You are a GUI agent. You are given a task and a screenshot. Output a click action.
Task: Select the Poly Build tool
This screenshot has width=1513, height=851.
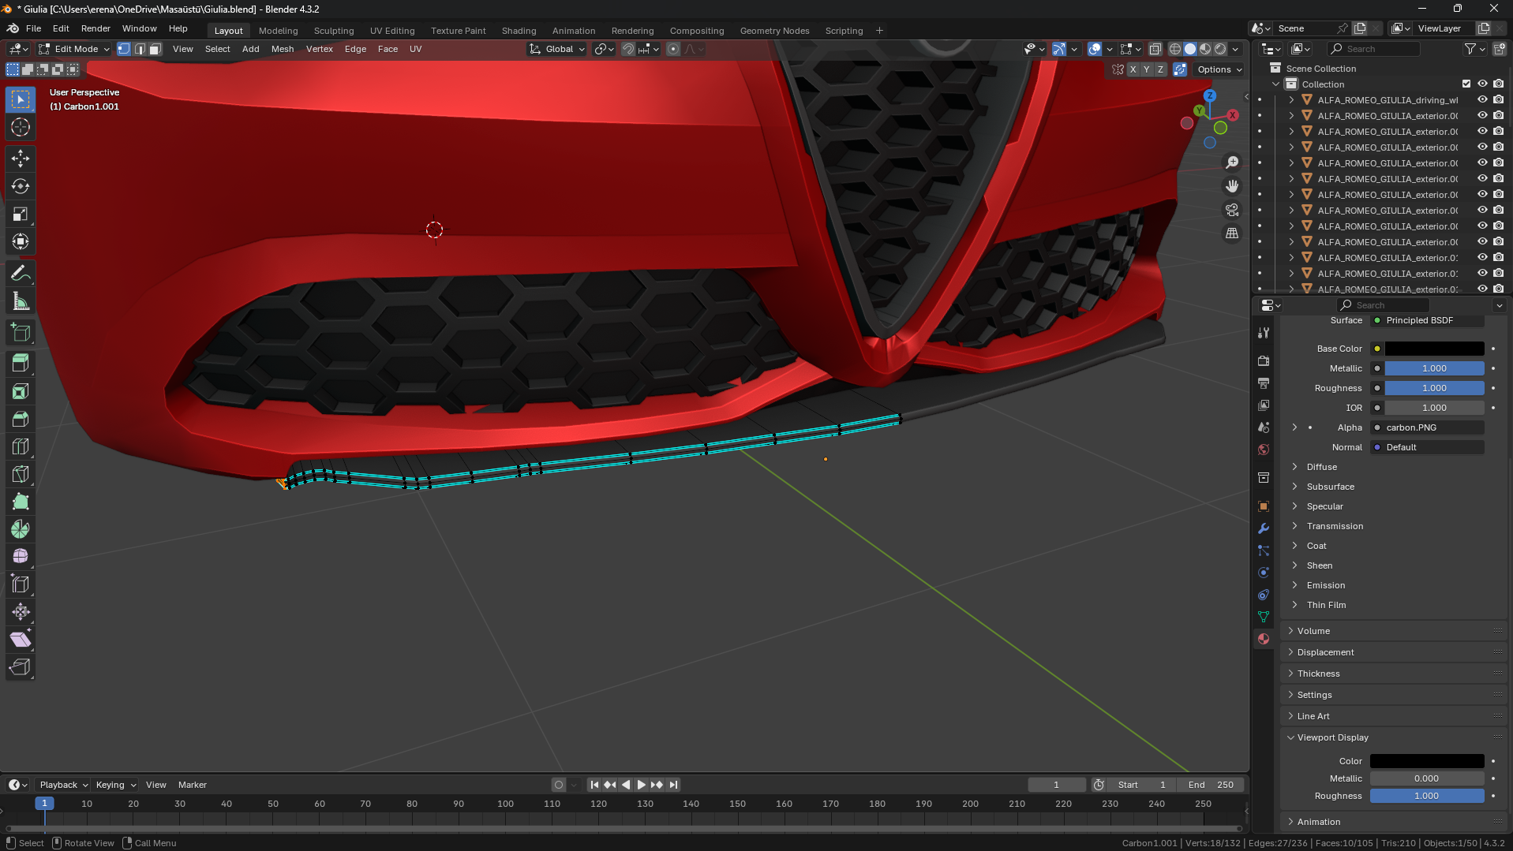21,502
